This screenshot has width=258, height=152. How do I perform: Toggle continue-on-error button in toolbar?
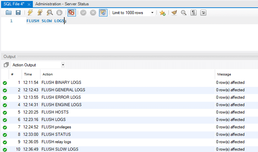(72, 13)
